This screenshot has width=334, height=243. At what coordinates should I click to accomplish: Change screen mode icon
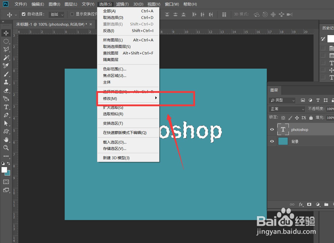click(x=6, y=190)
